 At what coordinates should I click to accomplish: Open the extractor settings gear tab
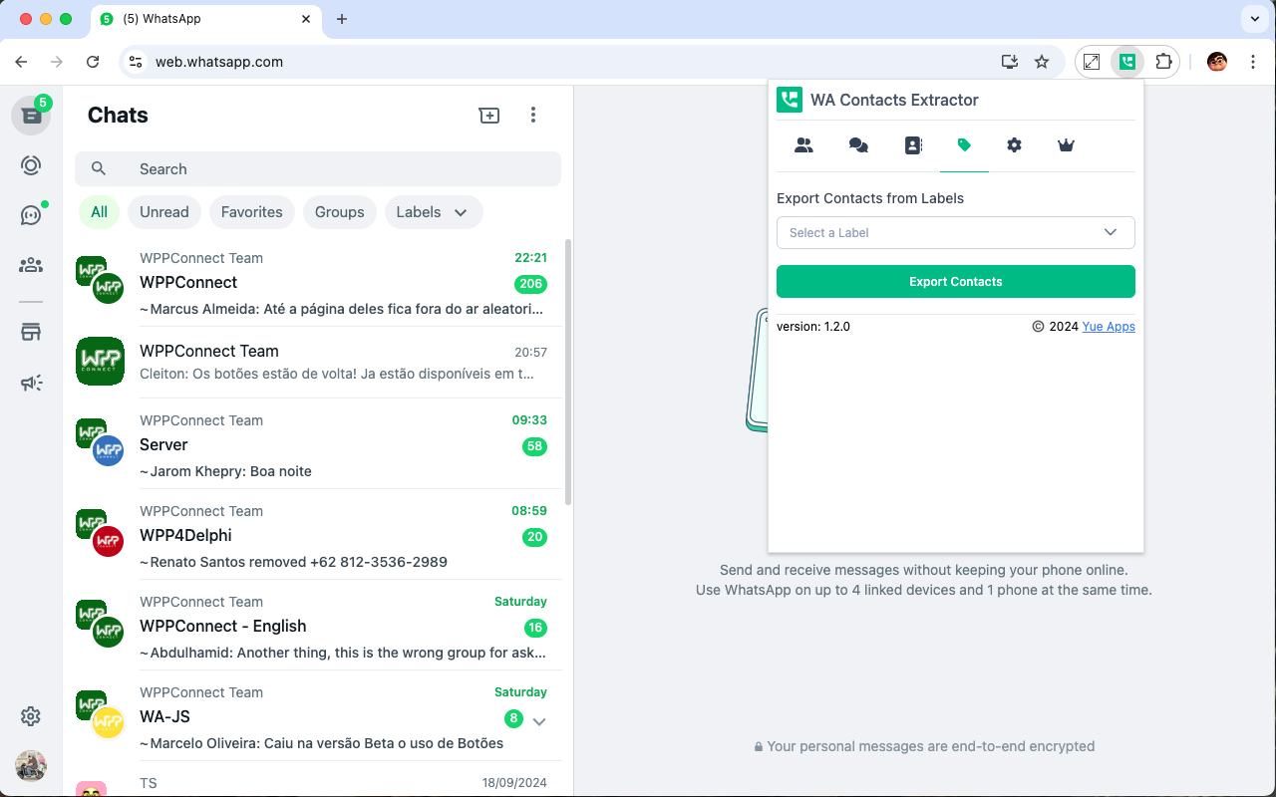coord(1015,145)
